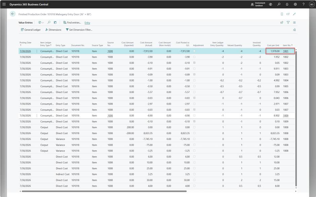Open this page in a new window
This screenshot has height=197, width=316.
[x=288, y=14]
